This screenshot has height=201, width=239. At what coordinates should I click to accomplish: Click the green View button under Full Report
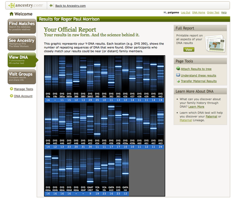click(x=189, y=49)
